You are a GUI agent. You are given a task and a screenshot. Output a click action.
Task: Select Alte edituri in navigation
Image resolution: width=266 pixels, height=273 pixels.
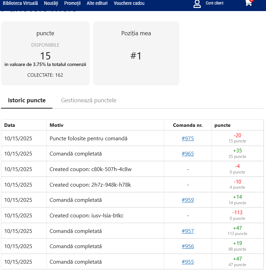97,3
